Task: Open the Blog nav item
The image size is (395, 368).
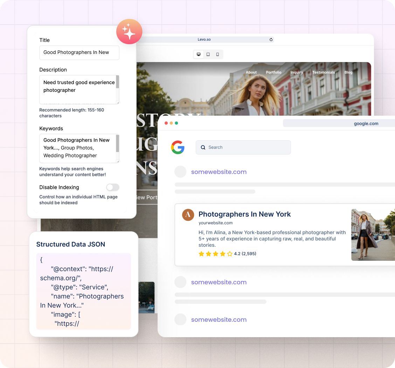Action: tap(348, 72)
